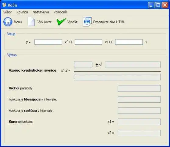Focus the constant term input field

pos(129,42)
